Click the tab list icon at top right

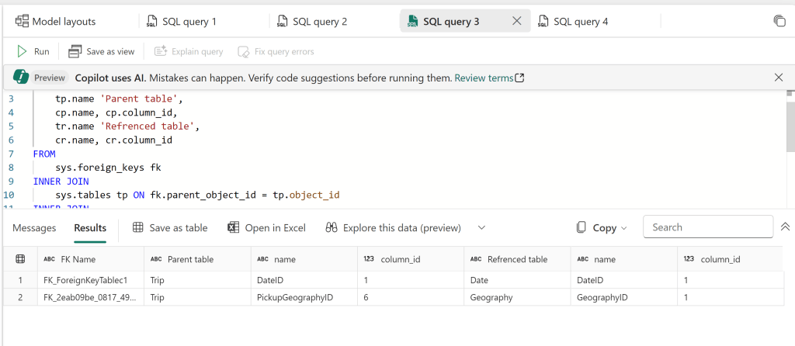point(779,21)
